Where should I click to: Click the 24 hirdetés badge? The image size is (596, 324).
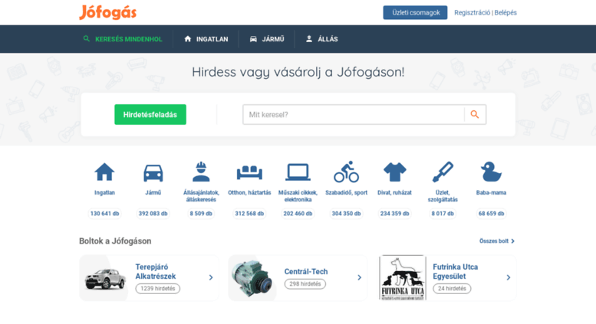click(x=452, y=289)
